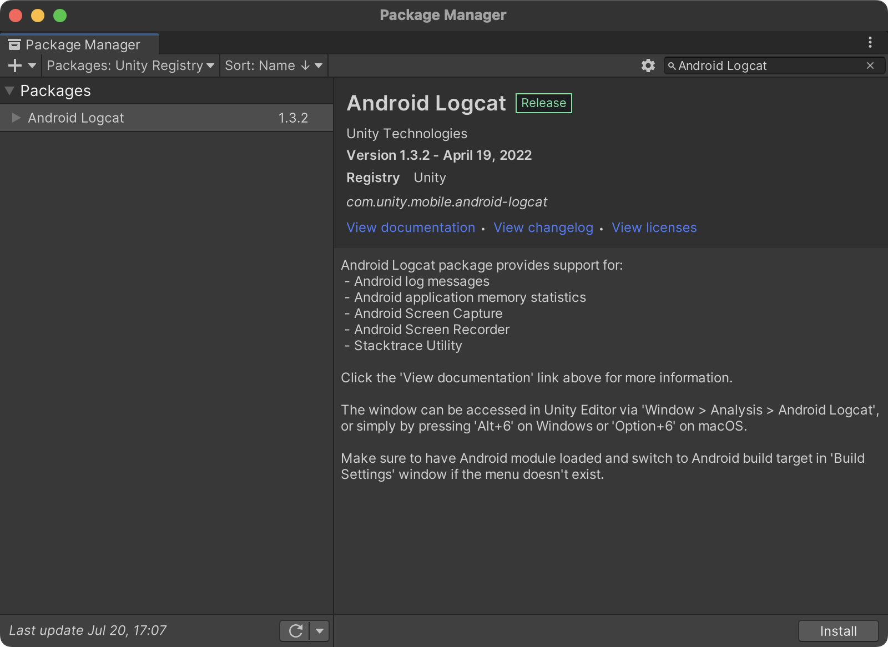Open the refresh options dropdown arrow

(320, 631)
